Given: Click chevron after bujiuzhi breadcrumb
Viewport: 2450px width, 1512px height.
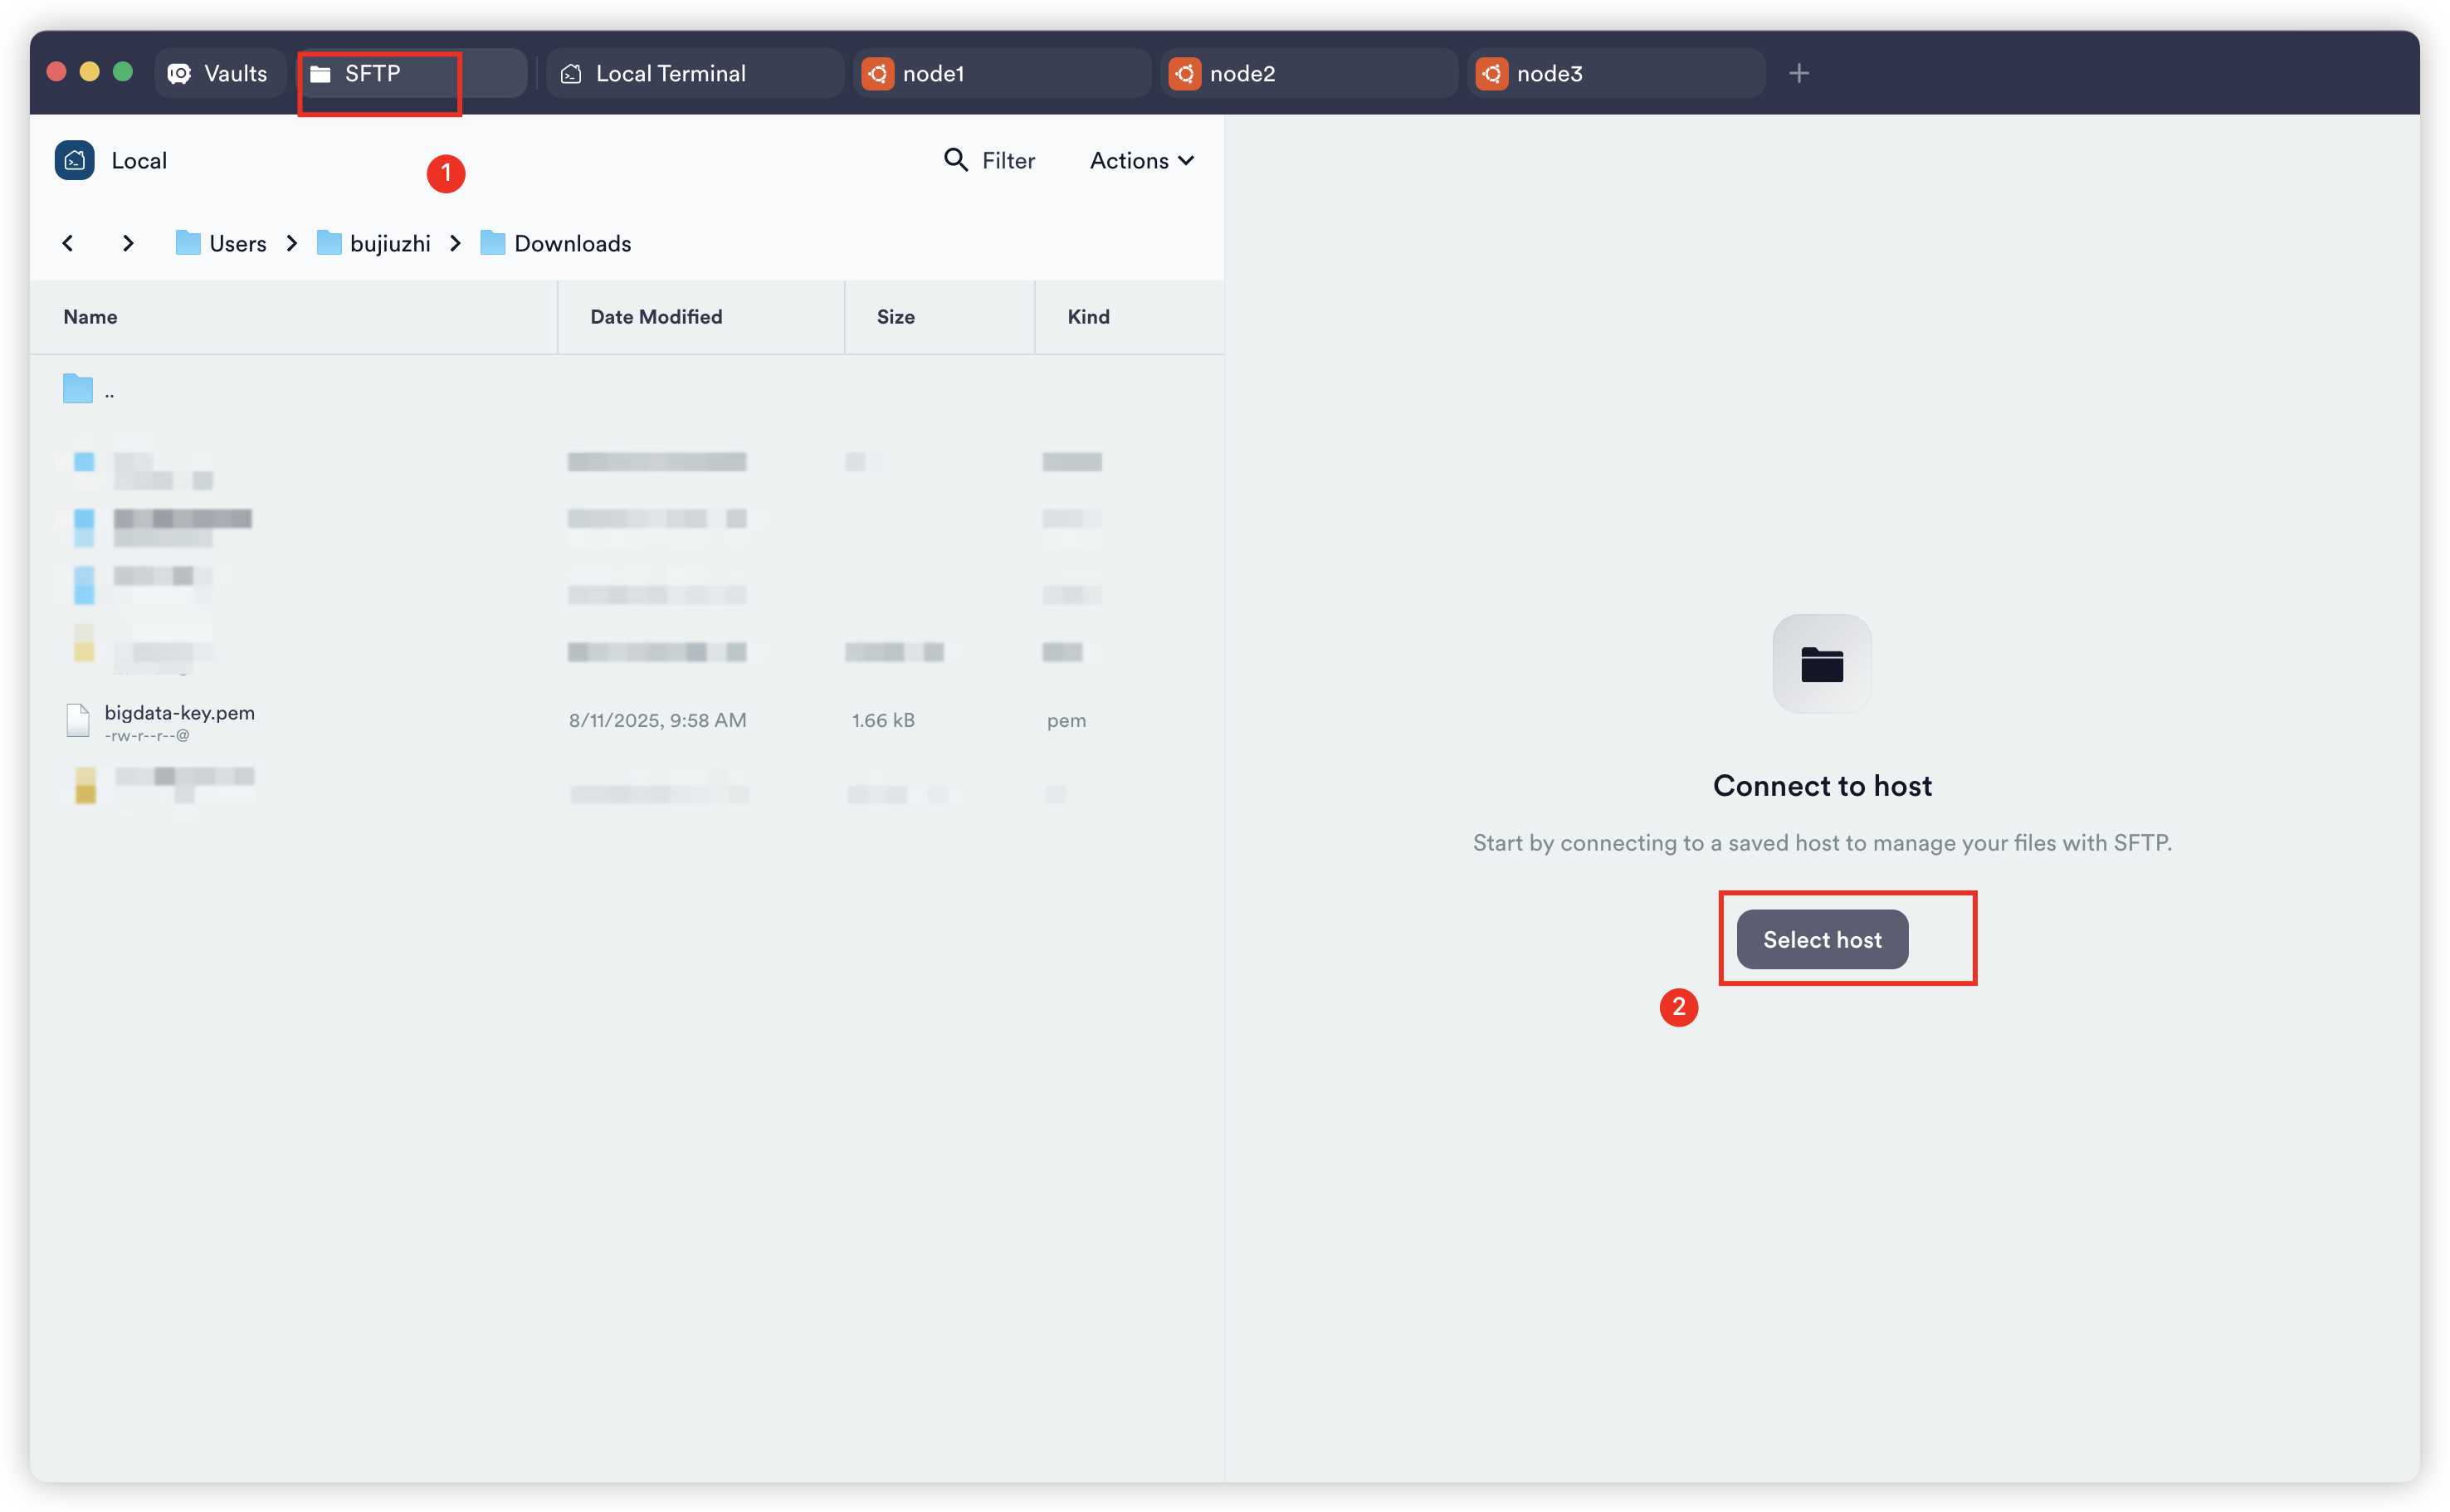Looking at the screenshot, I should coord(456,243).
